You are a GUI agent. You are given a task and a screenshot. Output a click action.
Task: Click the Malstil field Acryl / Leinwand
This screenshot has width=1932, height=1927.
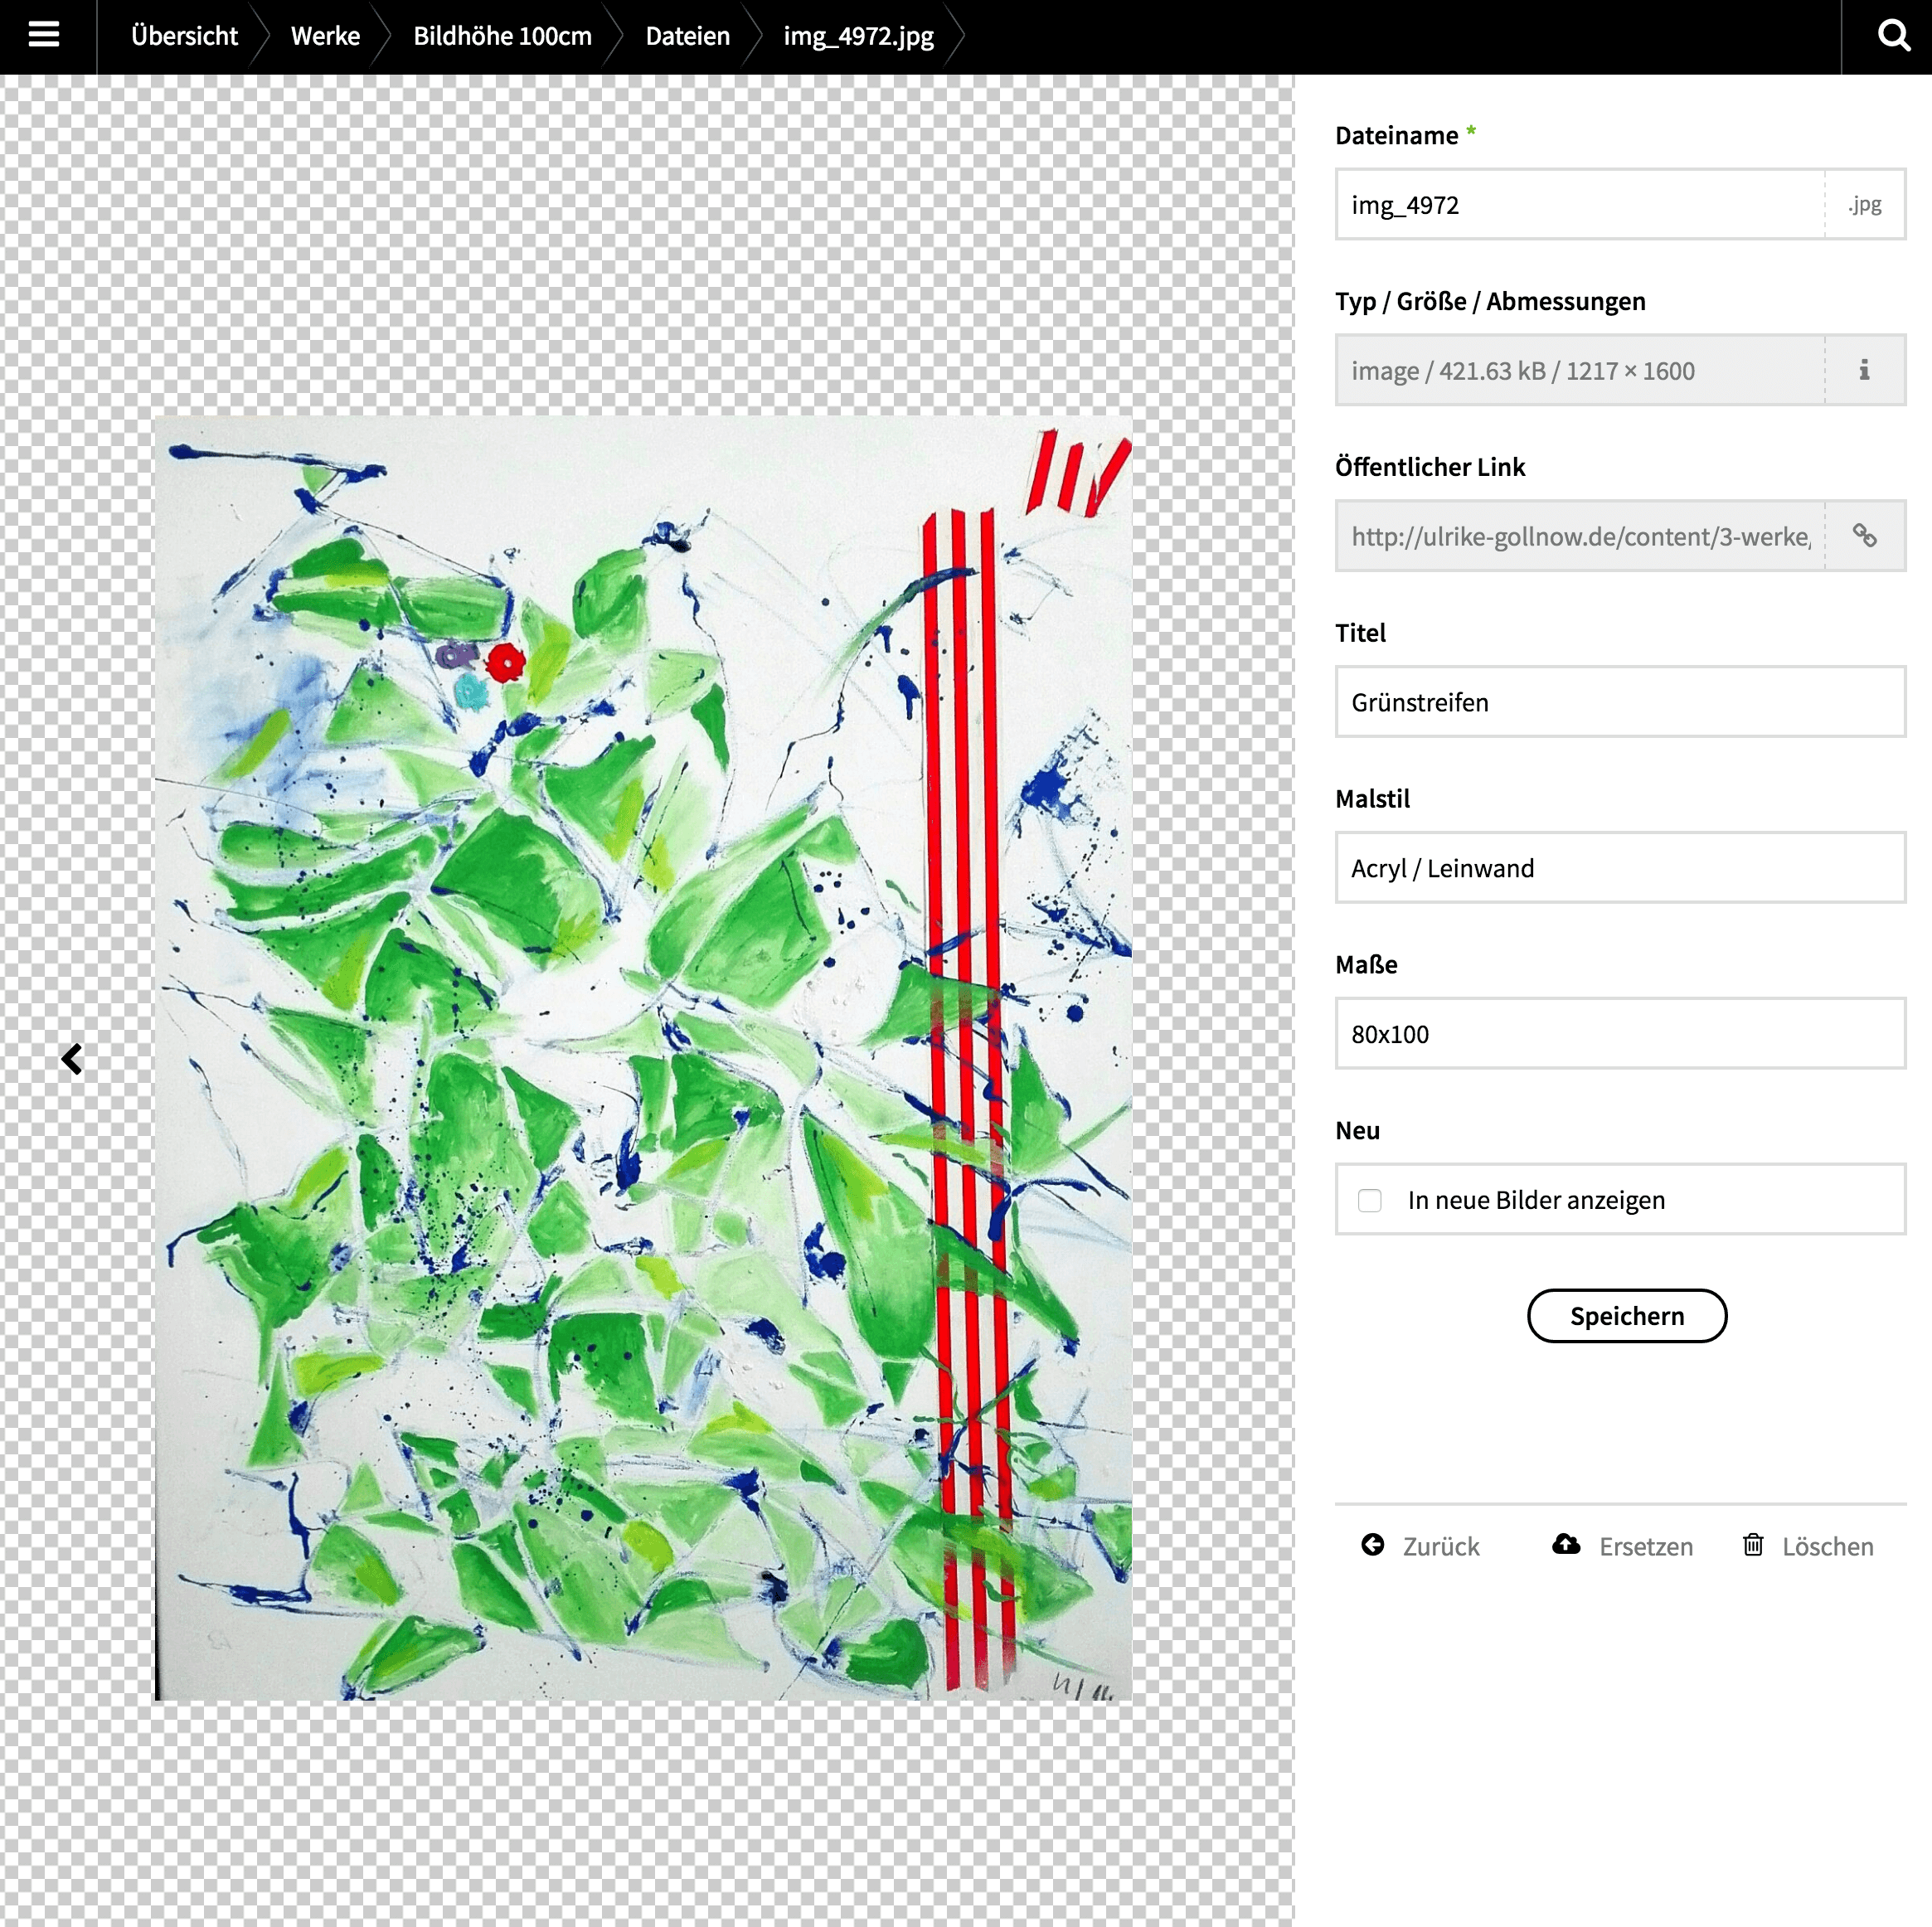[1620, 868]
